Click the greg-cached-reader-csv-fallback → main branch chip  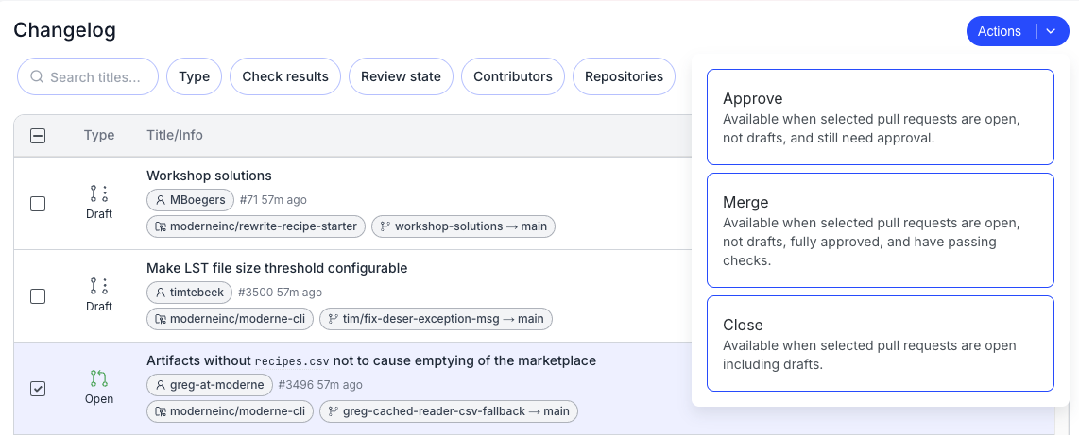click(449, 411)
